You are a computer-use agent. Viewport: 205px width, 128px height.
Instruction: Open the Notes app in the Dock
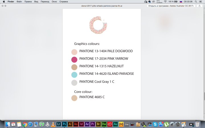(x=19, y=124)
